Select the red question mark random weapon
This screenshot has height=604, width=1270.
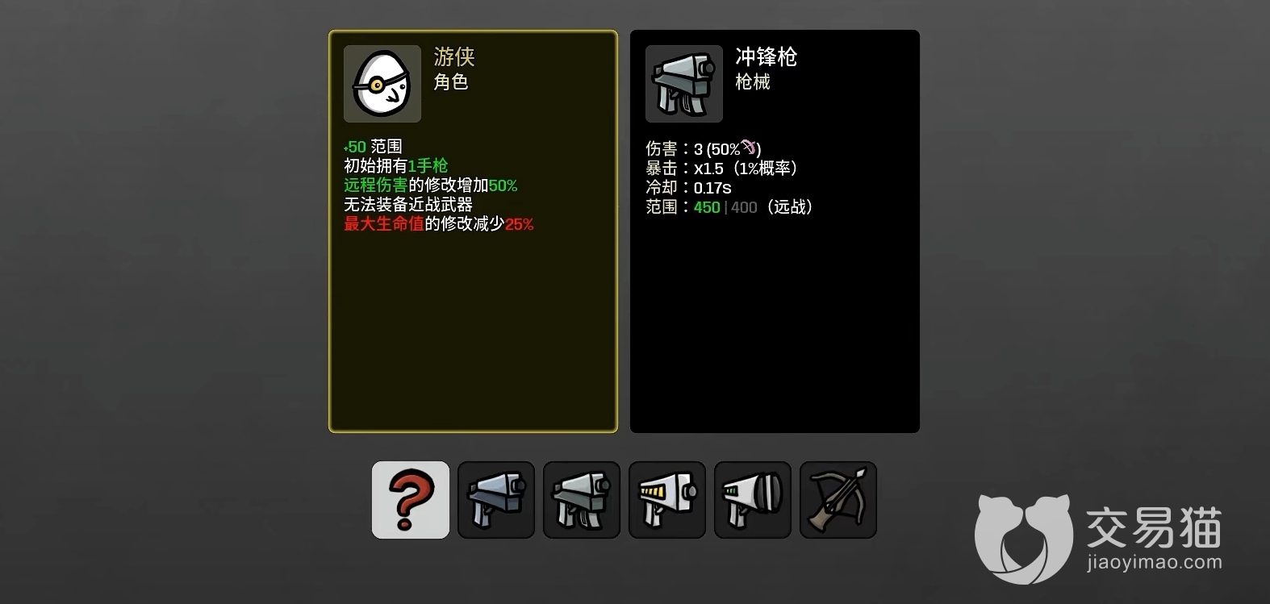[x=411, y=500]
